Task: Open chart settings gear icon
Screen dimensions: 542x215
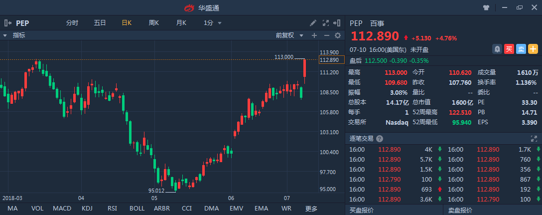Action: pos(338,35)
